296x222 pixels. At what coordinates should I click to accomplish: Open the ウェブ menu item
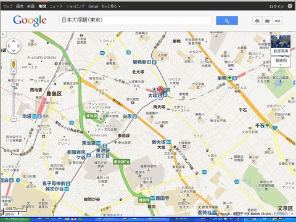pyautogui.click(x=8, y=6)
